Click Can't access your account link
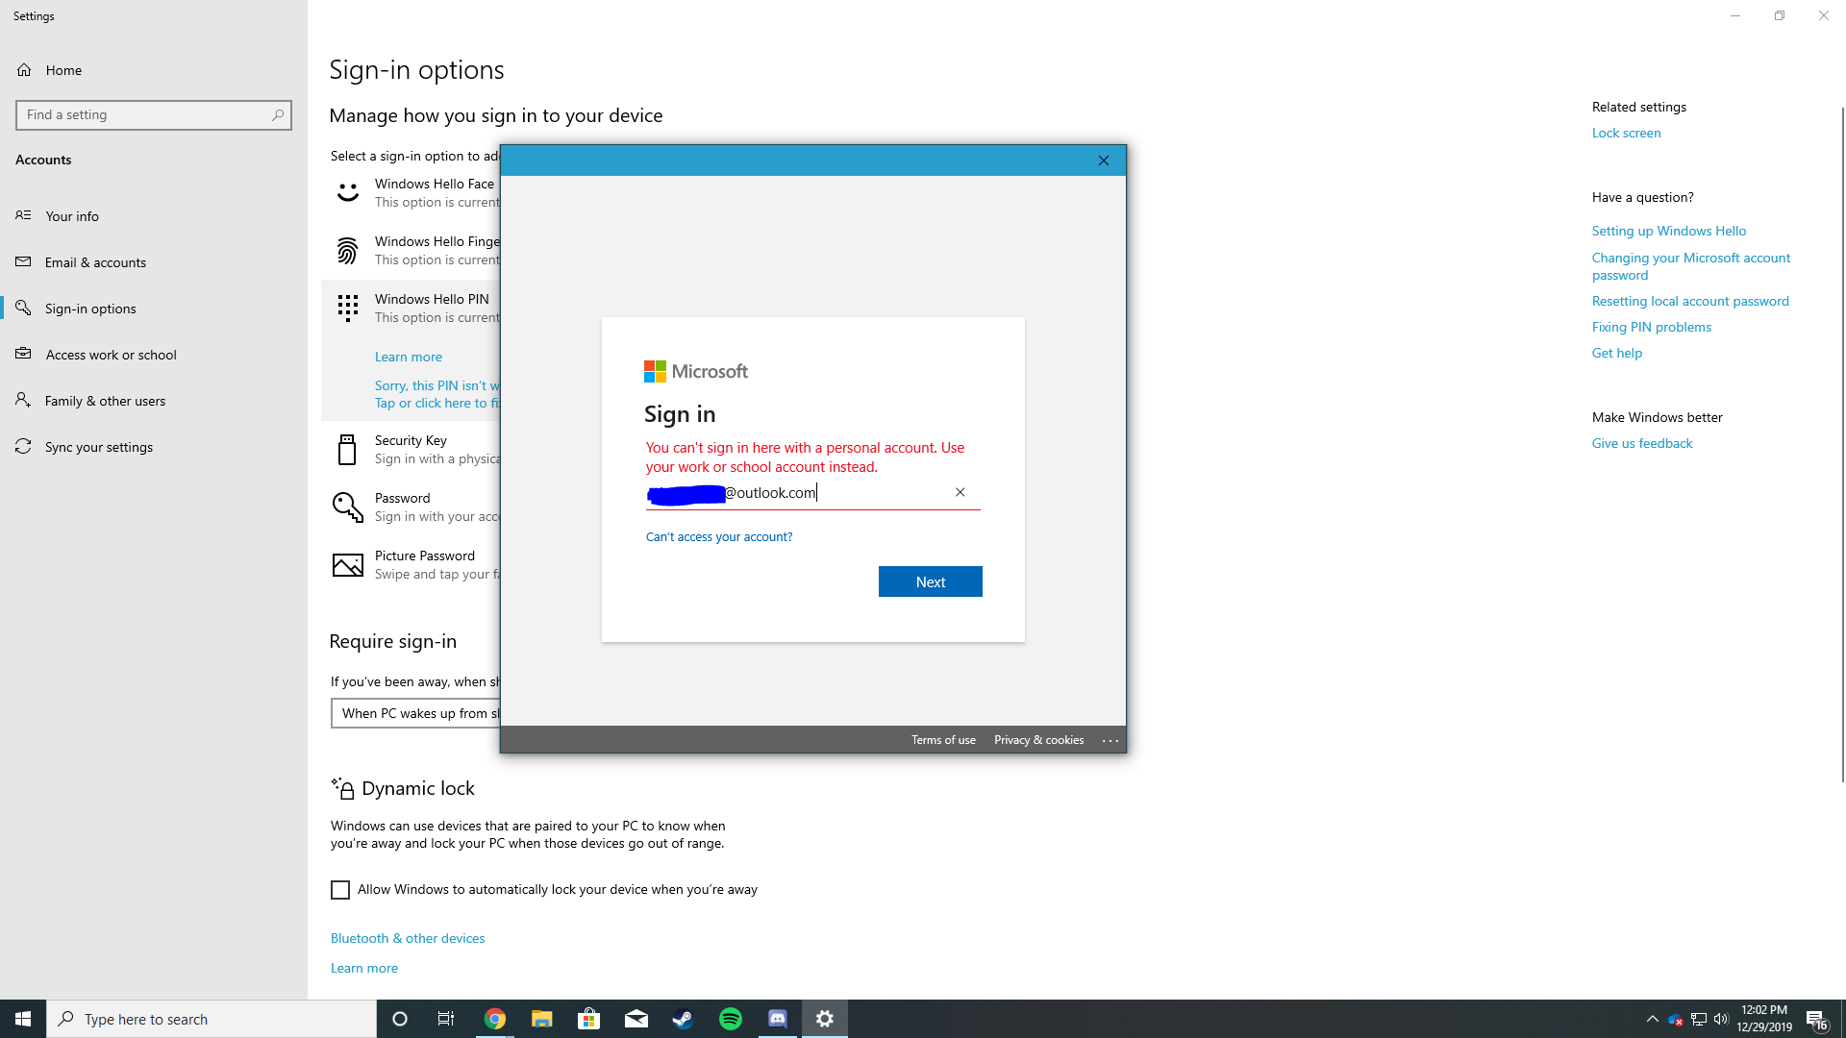 click(x=718, y=536)
